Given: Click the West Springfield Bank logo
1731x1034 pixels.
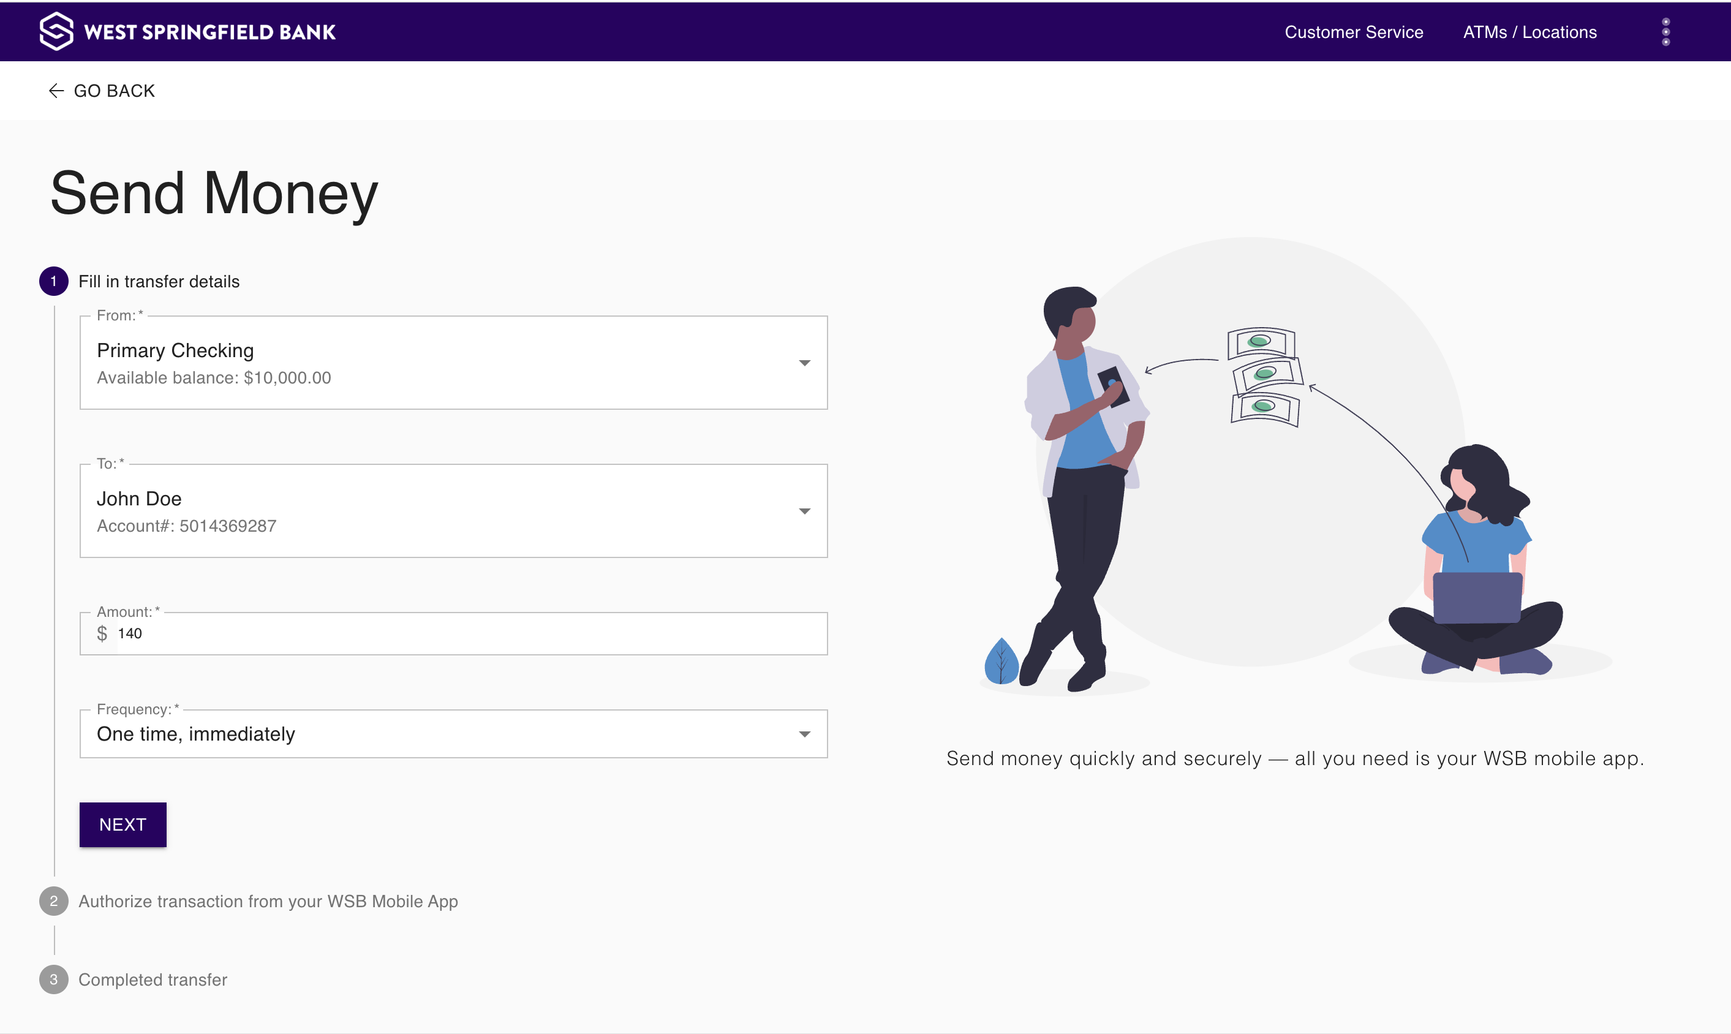Looking at the screenshot, I should tap(188, 31).
